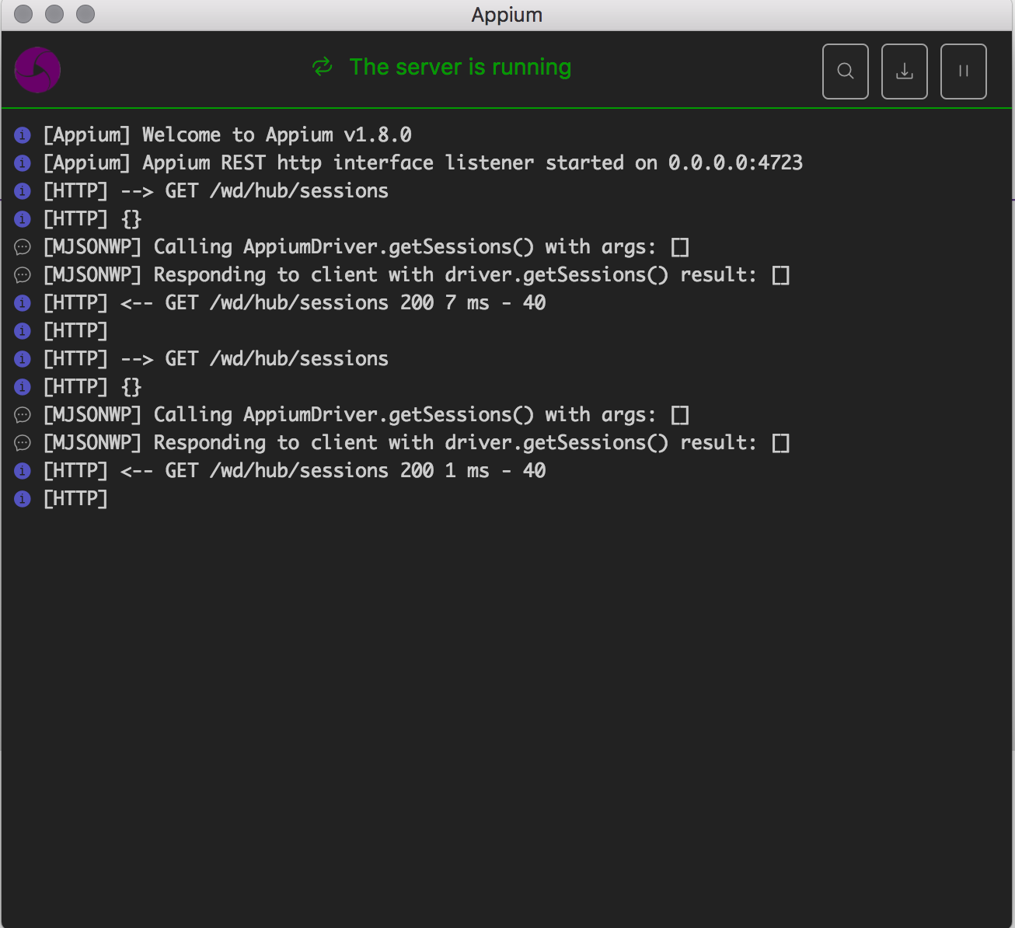
Task: Click The server is running status text
Action: pos(460,67)
